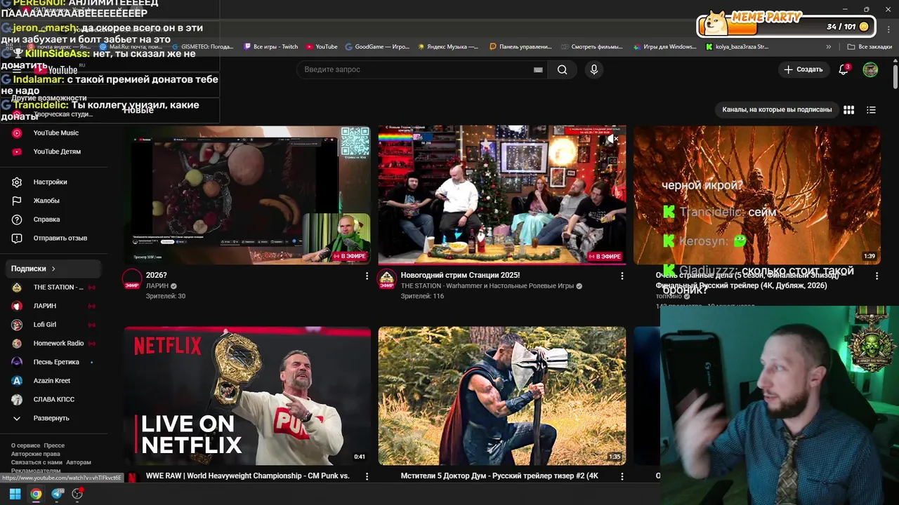Open the YouTube Детям icon in the sidebar
The height and width of the screenshot is (505, 899).
pyautogui.click(x=17, y=151)
